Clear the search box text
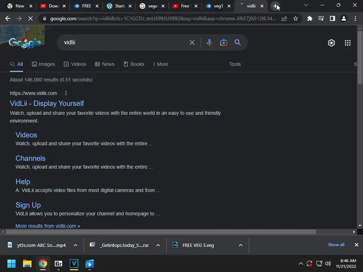 [x=192, y=42]
